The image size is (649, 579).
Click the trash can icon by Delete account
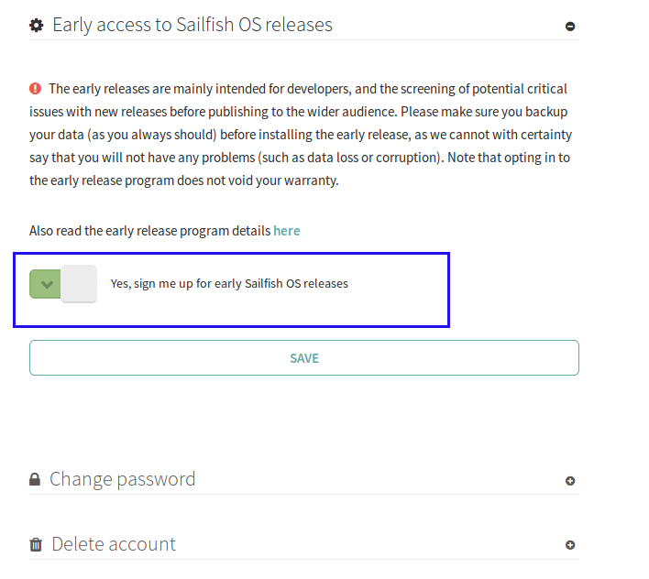(x=36, y=544)
